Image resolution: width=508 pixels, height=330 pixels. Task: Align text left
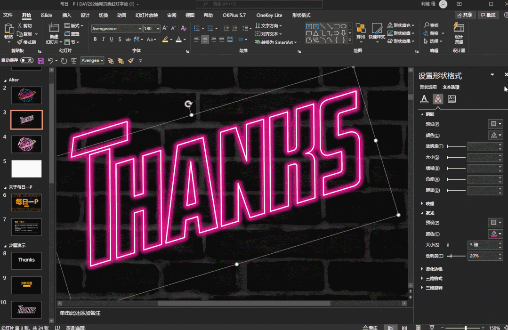[x=197, y=40]
